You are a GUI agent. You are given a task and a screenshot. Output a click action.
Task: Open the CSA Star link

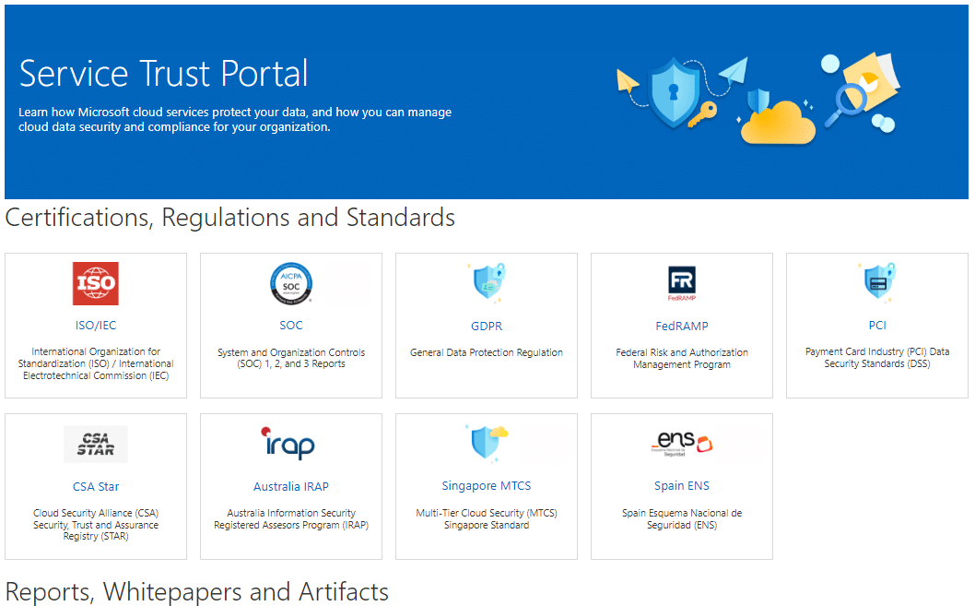pos(96,486)
